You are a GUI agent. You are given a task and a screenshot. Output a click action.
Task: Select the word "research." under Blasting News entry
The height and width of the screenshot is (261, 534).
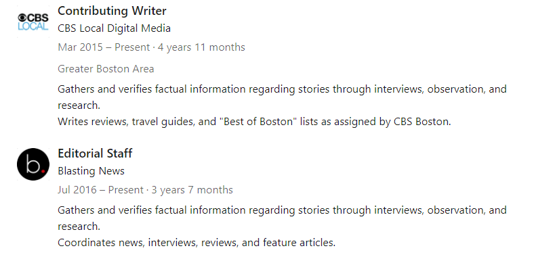coord(79,227)
